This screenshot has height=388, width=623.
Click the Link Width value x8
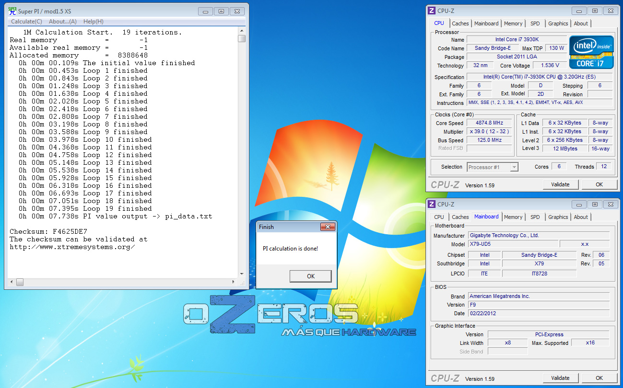click(507, 343)
